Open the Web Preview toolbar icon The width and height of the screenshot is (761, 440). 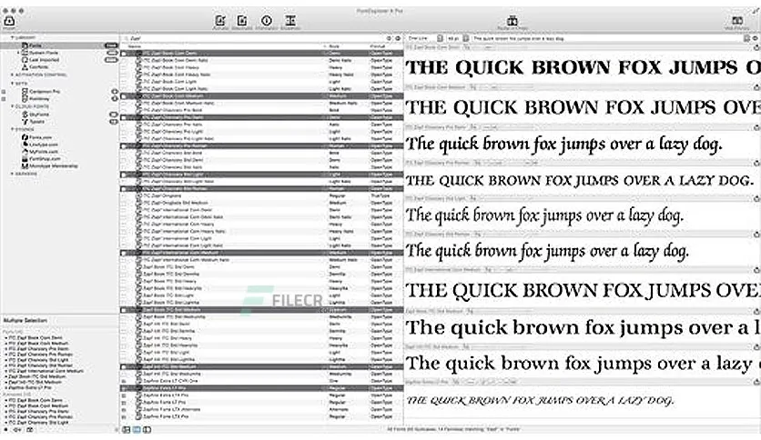pos(737,21)
